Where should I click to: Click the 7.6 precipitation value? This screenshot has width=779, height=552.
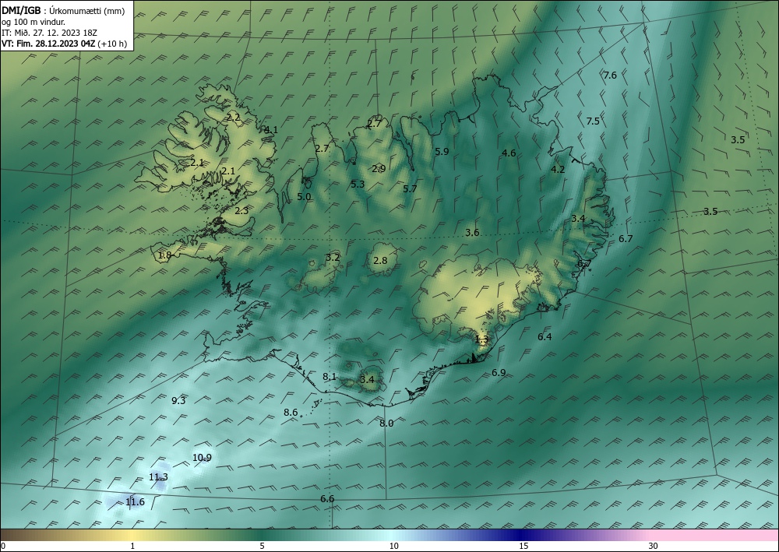pos(610,75)
